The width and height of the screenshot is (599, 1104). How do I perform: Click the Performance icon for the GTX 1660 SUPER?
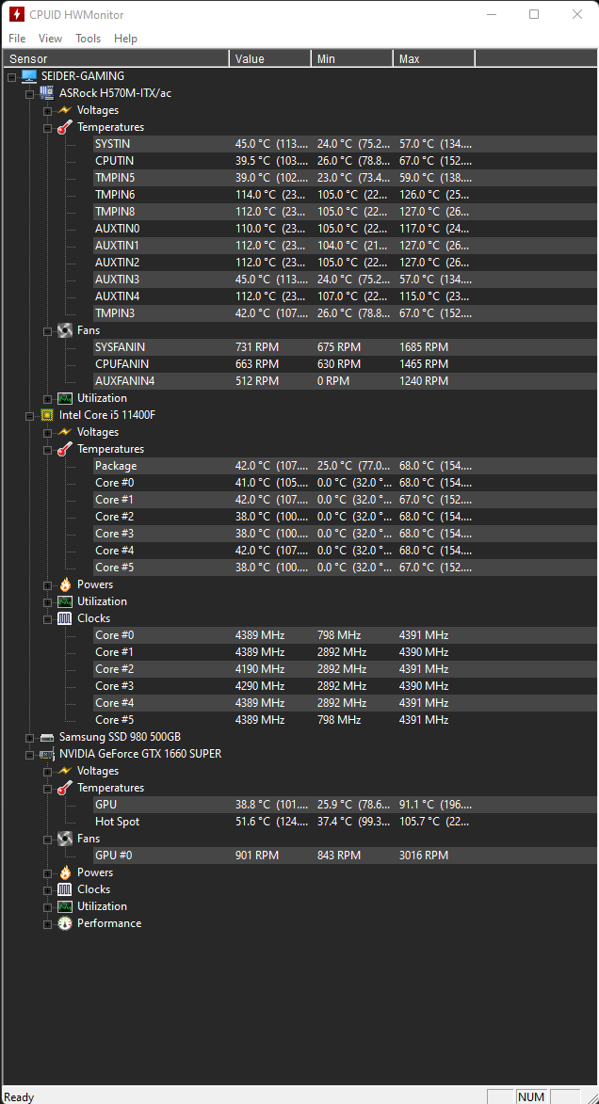click(x=64, y=922)
